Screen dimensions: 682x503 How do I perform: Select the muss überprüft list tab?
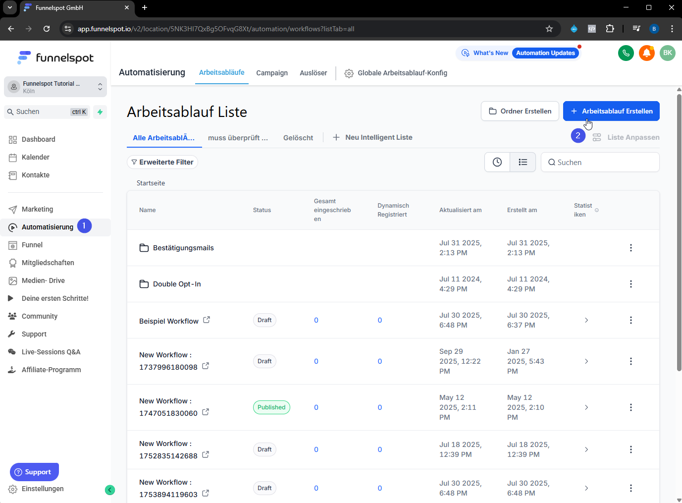click(x=238, y=138)
